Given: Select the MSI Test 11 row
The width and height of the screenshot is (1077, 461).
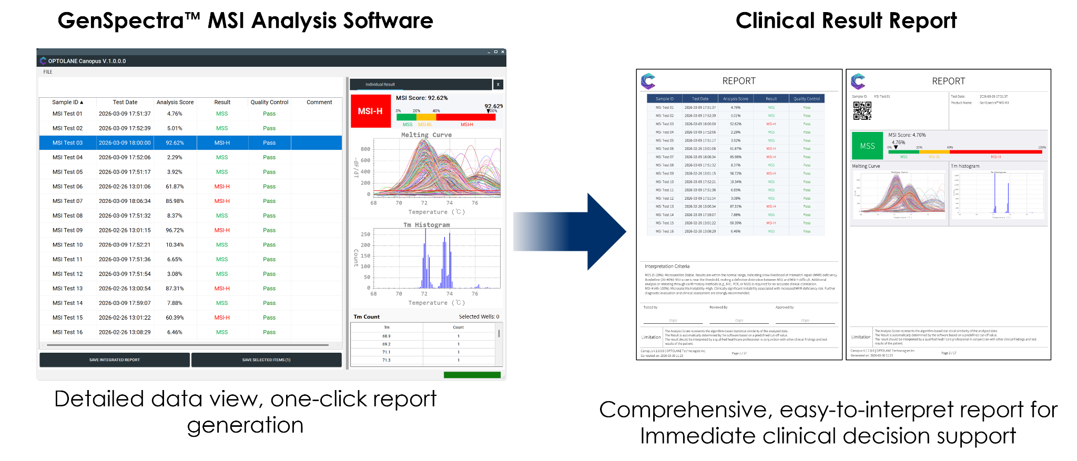Looking at the screenshot, I should (191, 259).
